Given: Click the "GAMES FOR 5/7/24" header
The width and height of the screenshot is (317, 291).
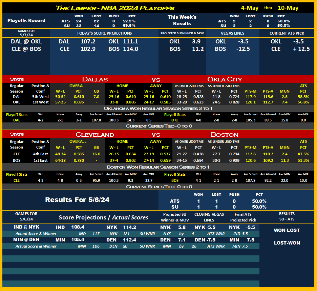Looking at the screenshot, I should (x=26, y=33).
